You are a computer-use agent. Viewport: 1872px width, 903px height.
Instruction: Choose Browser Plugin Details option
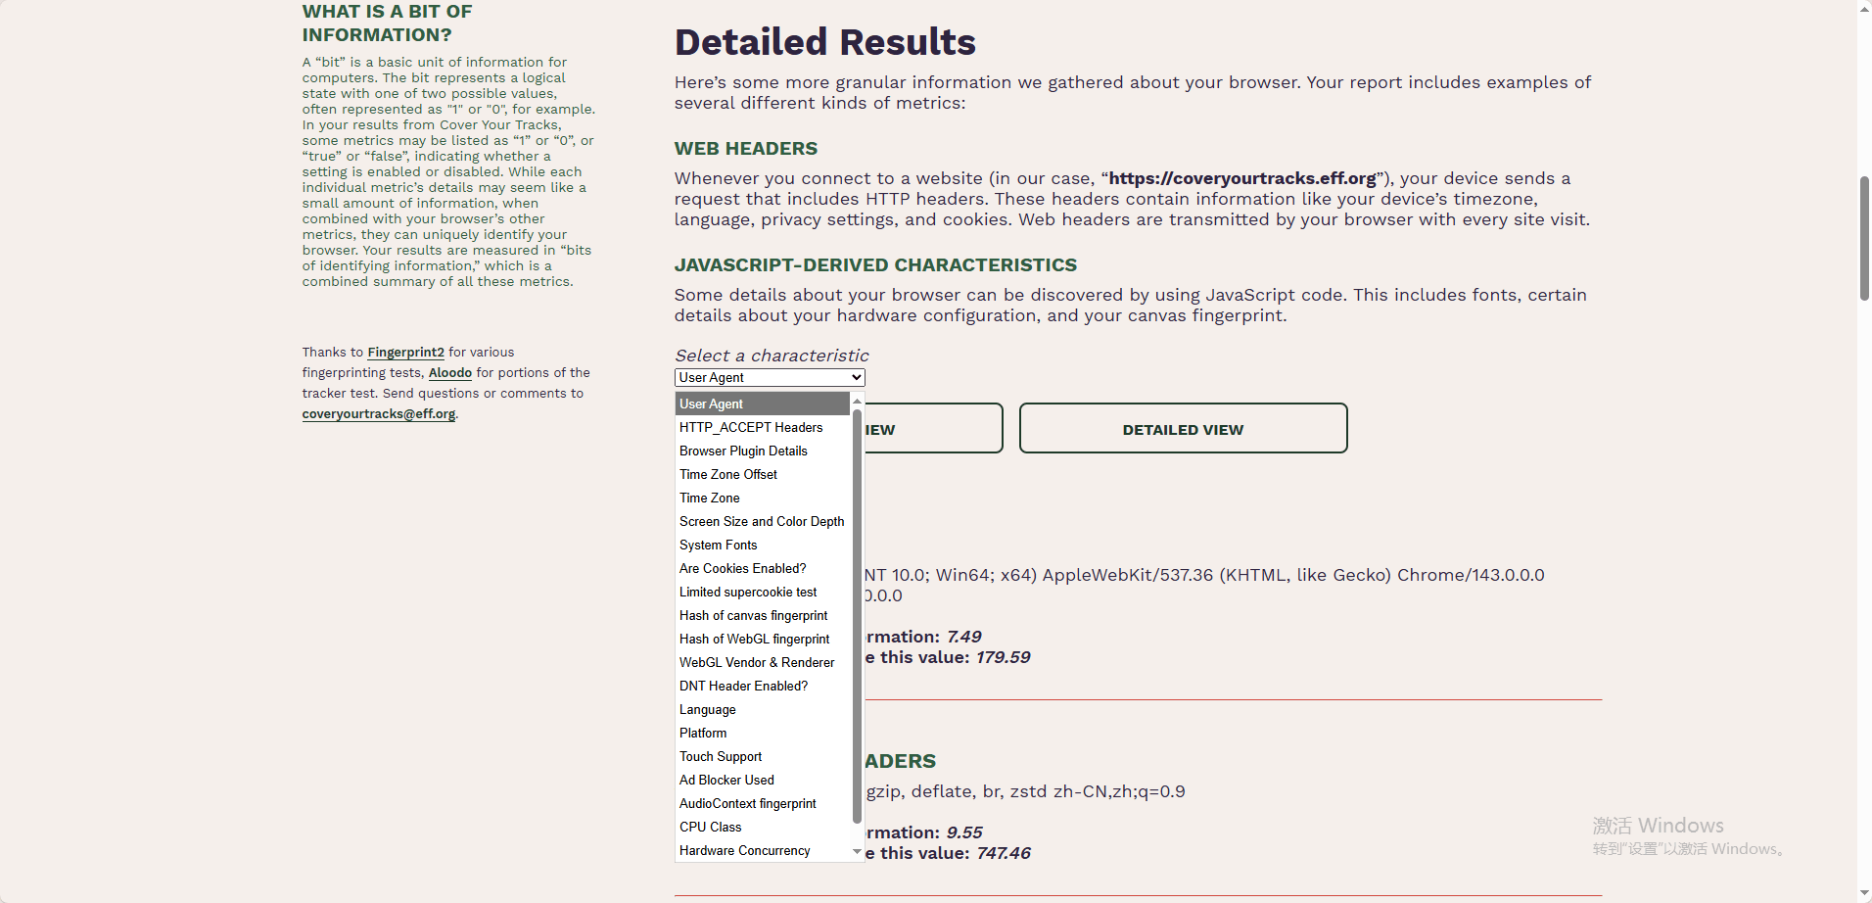(743, 451)
